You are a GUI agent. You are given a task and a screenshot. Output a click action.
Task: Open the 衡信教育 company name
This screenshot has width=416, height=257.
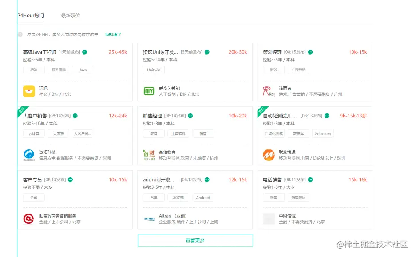click(x=167, y=152)
